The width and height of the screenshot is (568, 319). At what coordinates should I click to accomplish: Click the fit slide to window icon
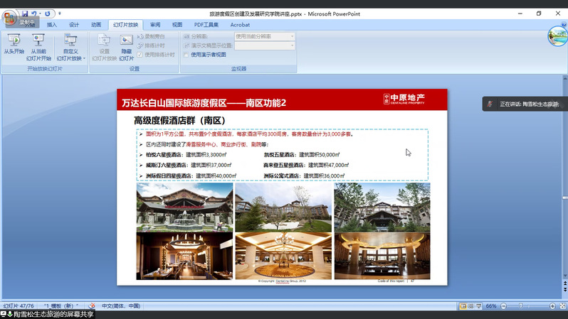click(562, 306)
